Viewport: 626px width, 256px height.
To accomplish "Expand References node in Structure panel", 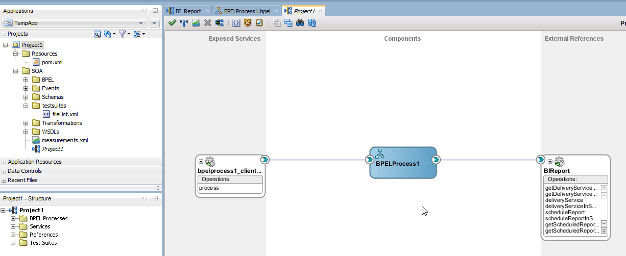I will pos(13,235).
